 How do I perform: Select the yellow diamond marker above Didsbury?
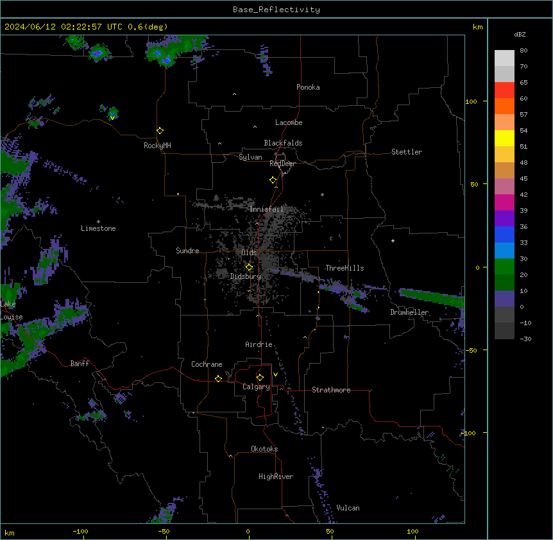[249, 267]
